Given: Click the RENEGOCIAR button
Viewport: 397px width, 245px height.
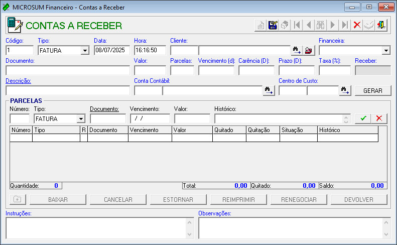Looking at the screenshot, I should tap(299, 199).
